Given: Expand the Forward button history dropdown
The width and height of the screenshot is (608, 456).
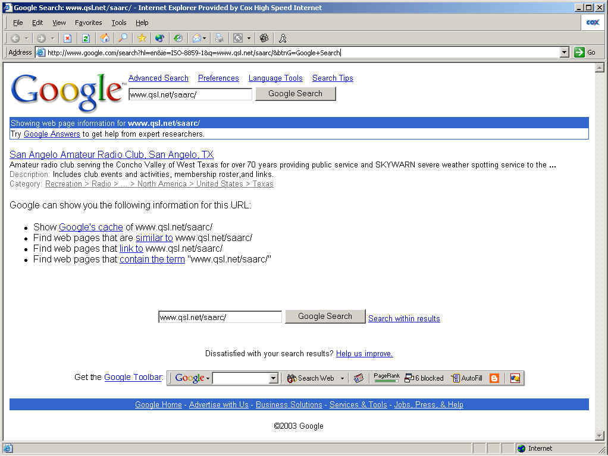Looking at the screenshot, I should click(x=52, y=39).
